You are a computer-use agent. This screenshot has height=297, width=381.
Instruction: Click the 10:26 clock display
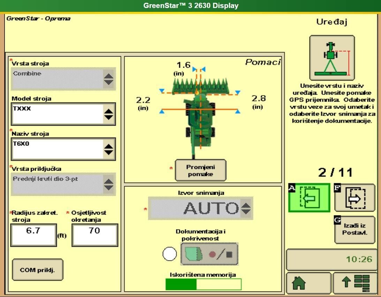359,259
